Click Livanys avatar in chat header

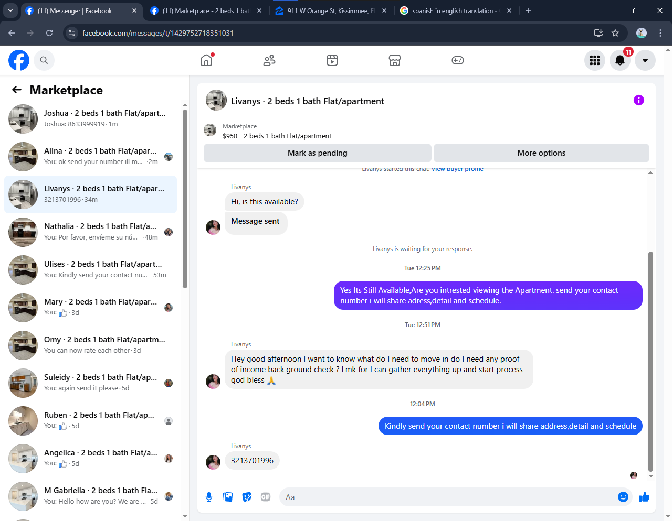pyautogui.click(x=216, y=100)
